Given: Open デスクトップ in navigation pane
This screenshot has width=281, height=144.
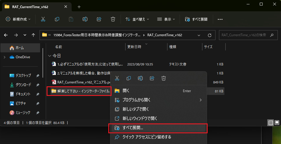Looking at the screenshot, I should pos(23,75).
